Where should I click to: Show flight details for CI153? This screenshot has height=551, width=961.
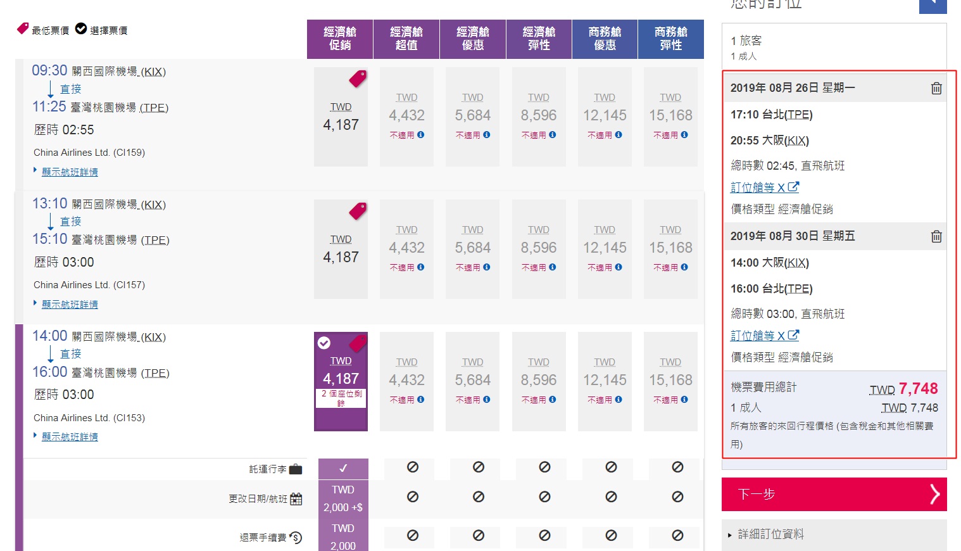point(70,437)
